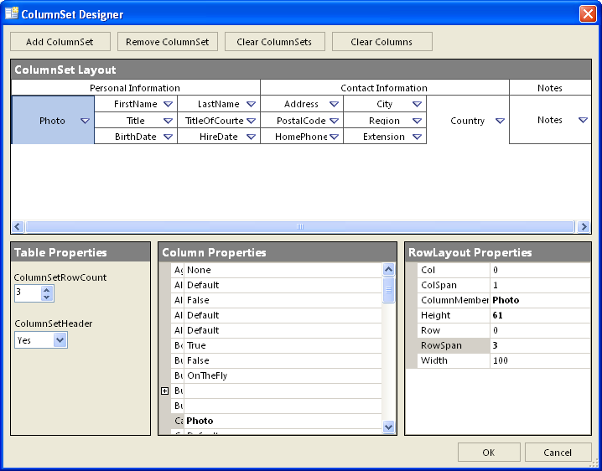This screenshot has height=471, width=602.
Task: Open the ColumnSetHeader Yes combo box
Action: 41,340
